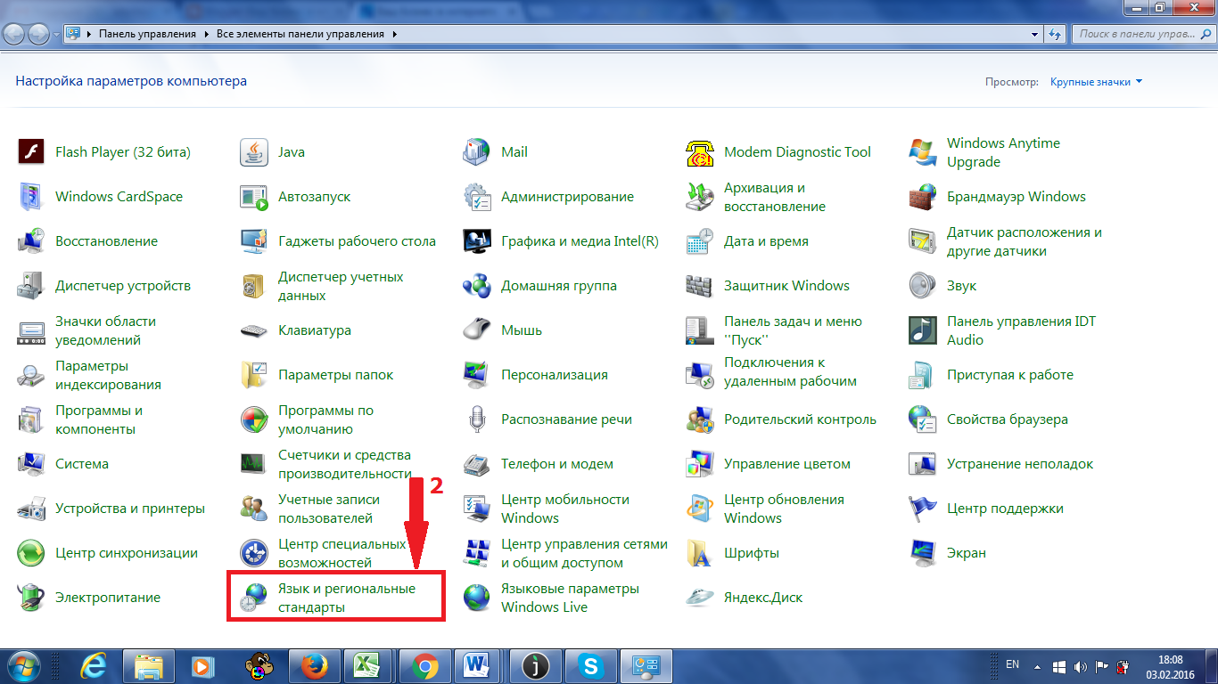Click Все элементы панели управления breadcrumb
Screen dimensions: 1218x684
(300, 34)
